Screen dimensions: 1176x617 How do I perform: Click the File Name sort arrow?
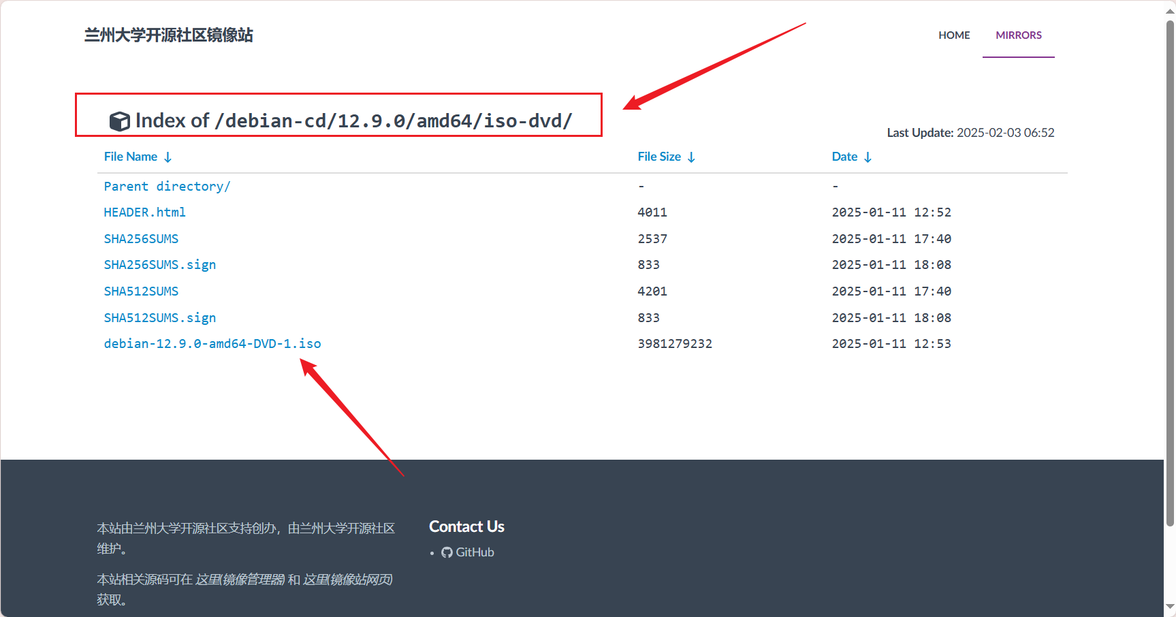pyautogui.click(x=168, y=157)
